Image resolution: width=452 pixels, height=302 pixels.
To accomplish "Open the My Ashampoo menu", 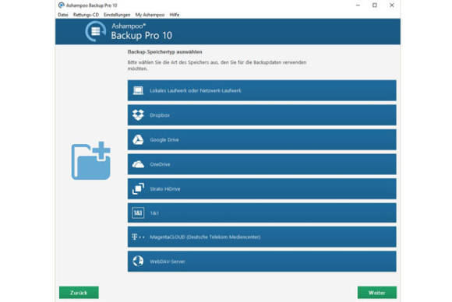I will (150, 15).
